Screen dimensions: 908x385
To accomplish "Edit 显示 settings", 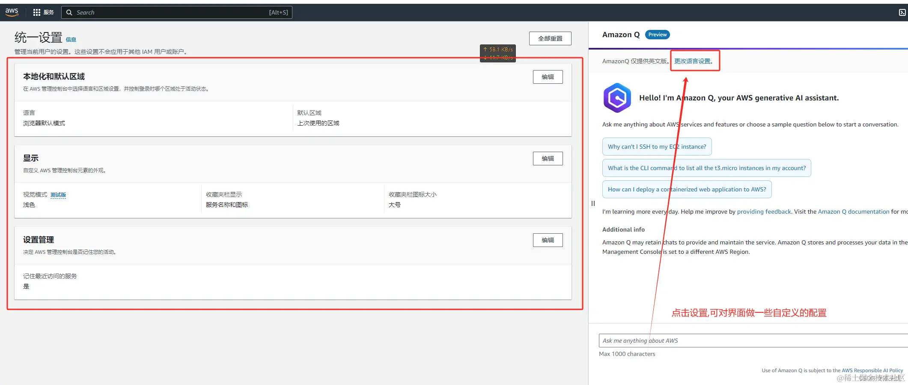I will point(548,159).
